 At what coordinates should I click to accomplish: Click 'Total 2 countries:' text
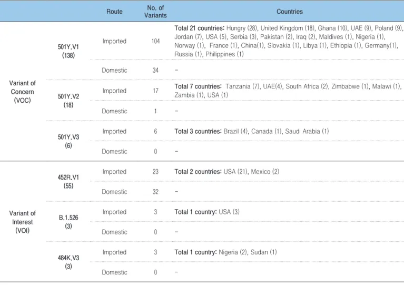point(198,172)
